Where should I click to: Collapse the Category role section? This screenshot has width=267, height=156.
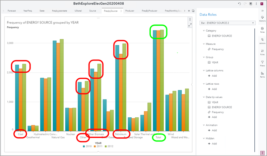(204, 31)
